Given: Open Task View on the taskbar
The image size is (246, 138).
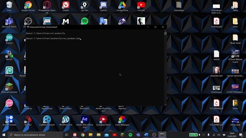Looking at the screenshot, I should [x=66, y=135].
